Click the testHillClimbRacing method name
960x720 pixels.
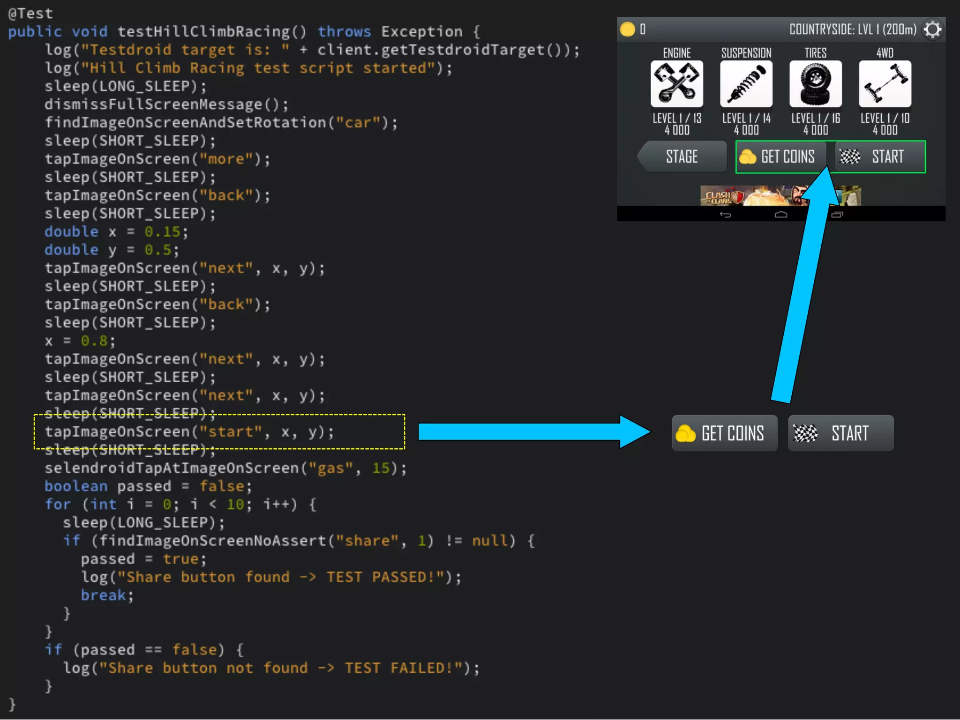(x=203, y=31)
